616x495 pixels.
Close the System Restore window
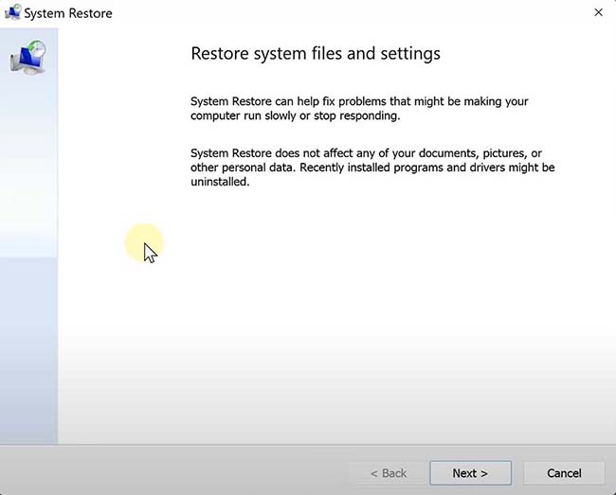pyautogui.click(x=598, y=12)
